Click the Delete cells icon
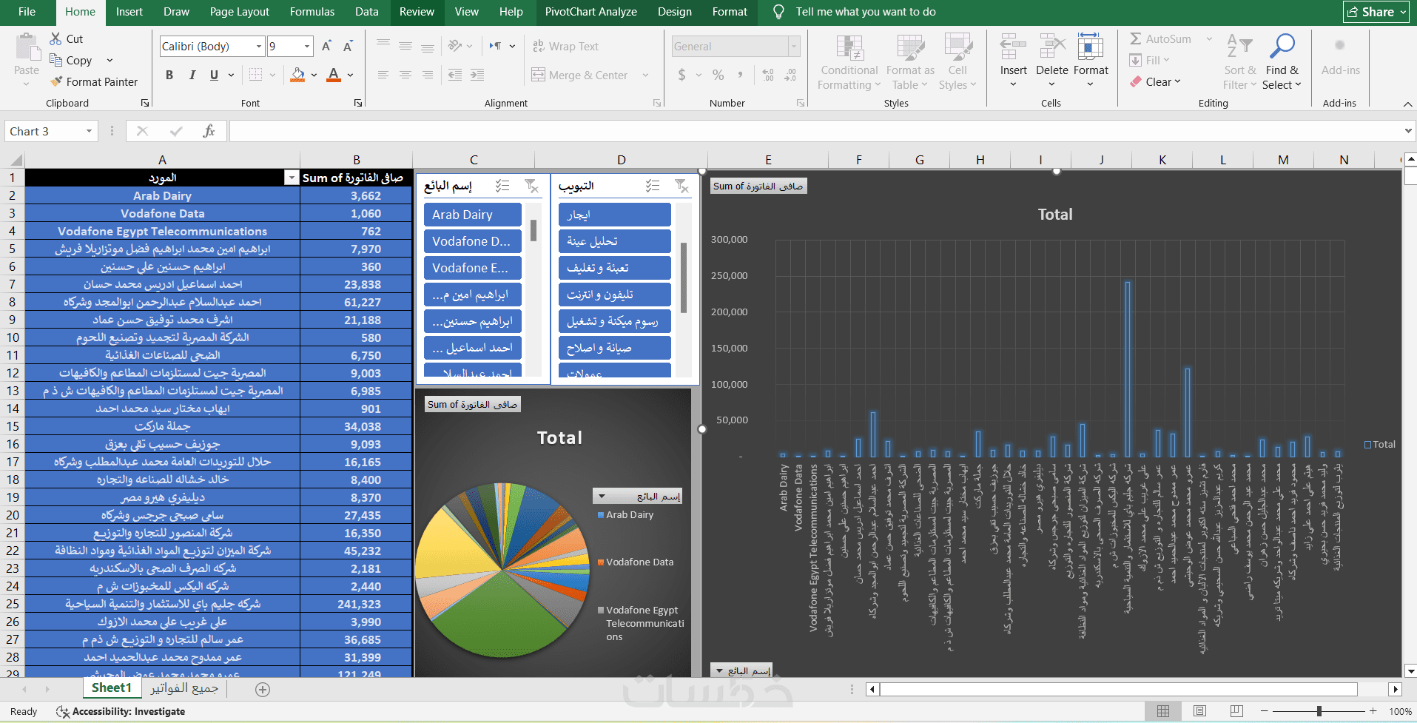This screenshot has height=723, width=1417. pos(1052,47)
